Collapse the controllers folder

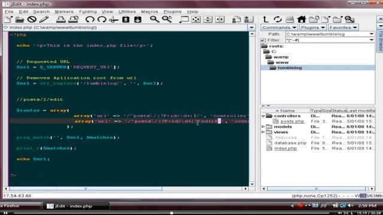pos(263,116)
